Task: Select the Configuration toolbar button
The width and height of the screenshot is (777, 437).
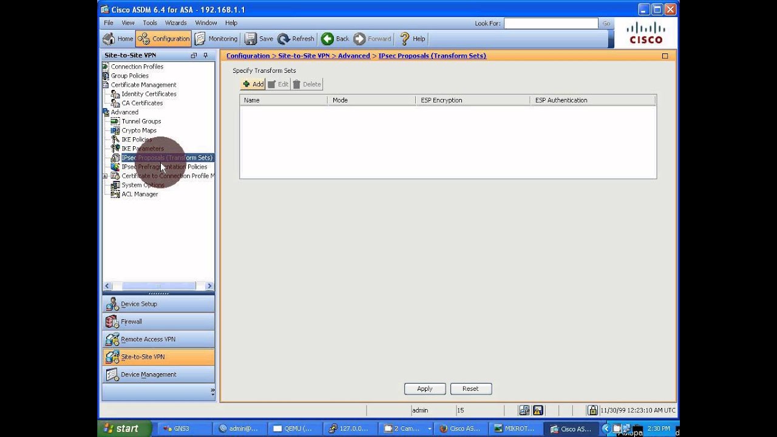Action: pos(163,39)
